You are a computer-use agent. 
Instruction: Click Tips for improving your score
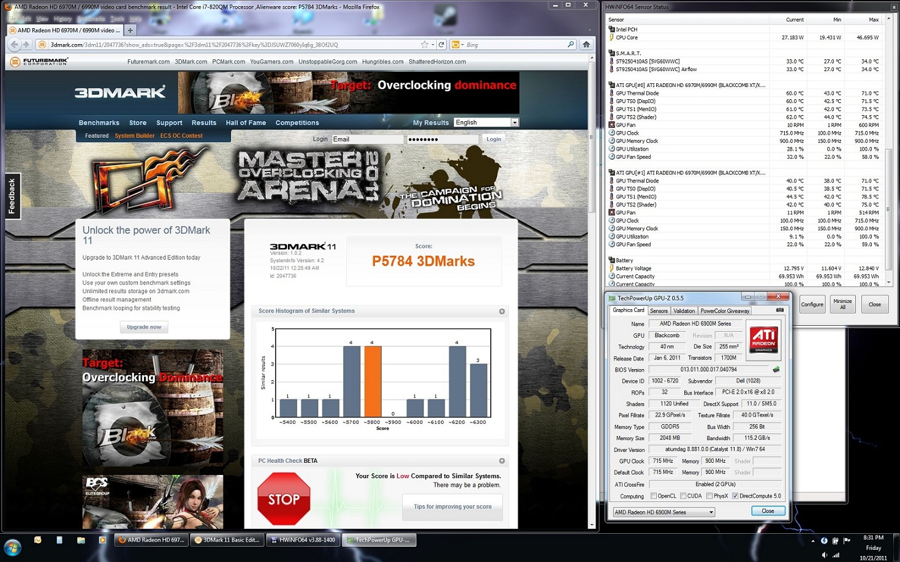tap(452, 506)
